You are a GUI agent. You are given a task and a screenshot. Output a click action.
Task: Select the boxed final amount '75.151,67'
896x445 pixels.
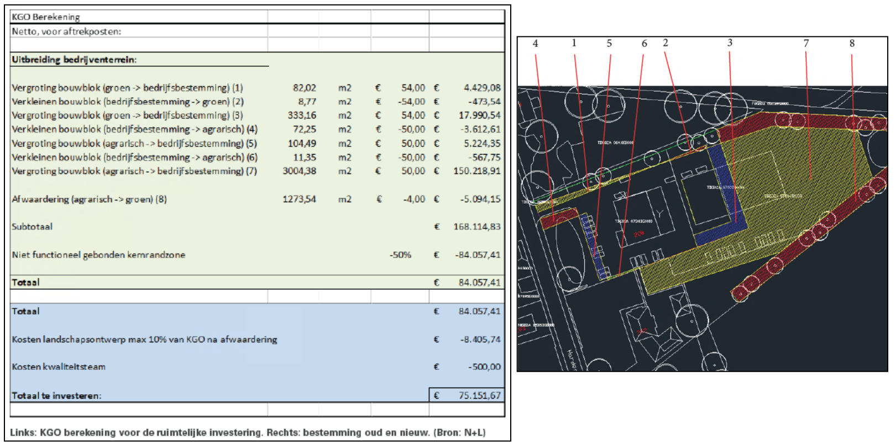click(x=467, y=395)
